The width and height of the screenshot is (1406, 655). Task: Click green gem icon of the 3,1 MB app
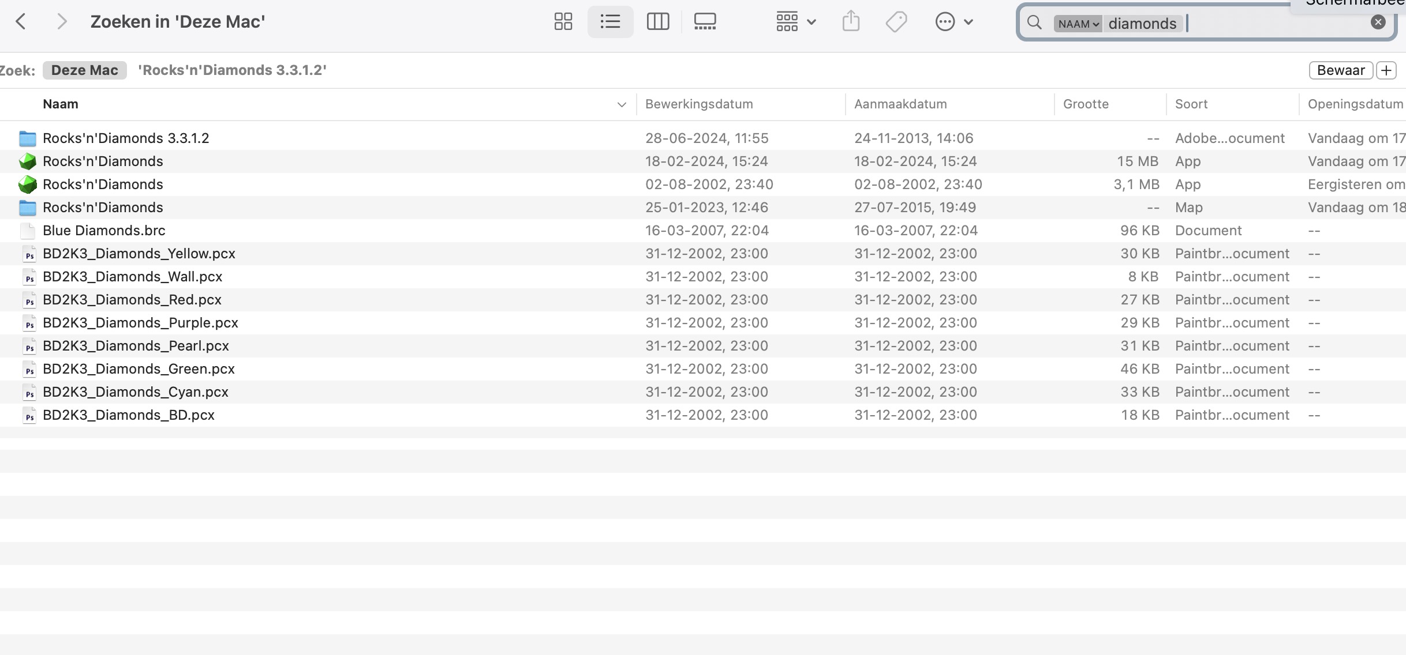pos(28,185)
